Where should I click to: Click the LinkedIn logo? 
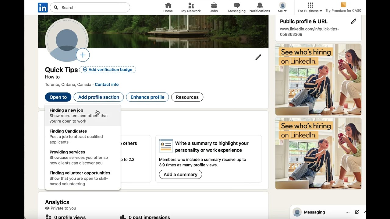click(x=43, y=8)
